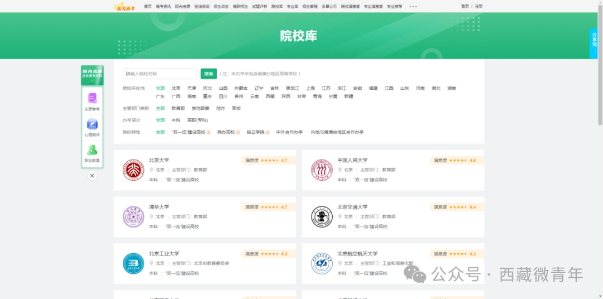Click the 注册 register link
The image size is (603, 299).
coord(479,6)
